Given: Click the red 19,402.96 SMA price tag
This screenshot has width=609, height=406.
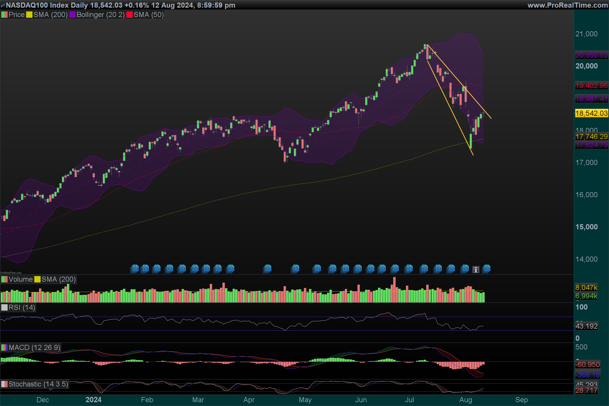Looking at the screenshot, I should (591, 86).
